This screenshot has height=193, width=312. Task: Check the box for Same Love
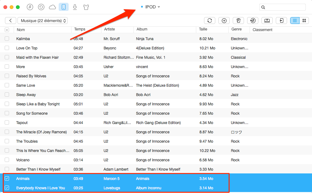7,85
